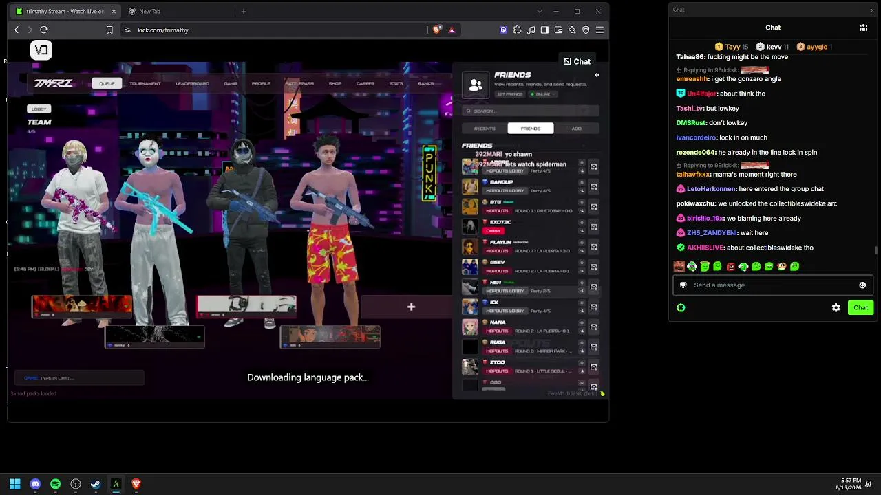Click NANA's avatar in friends list
Image resolution: width=881 pixels, height=495 pixels.
[470, 327]
